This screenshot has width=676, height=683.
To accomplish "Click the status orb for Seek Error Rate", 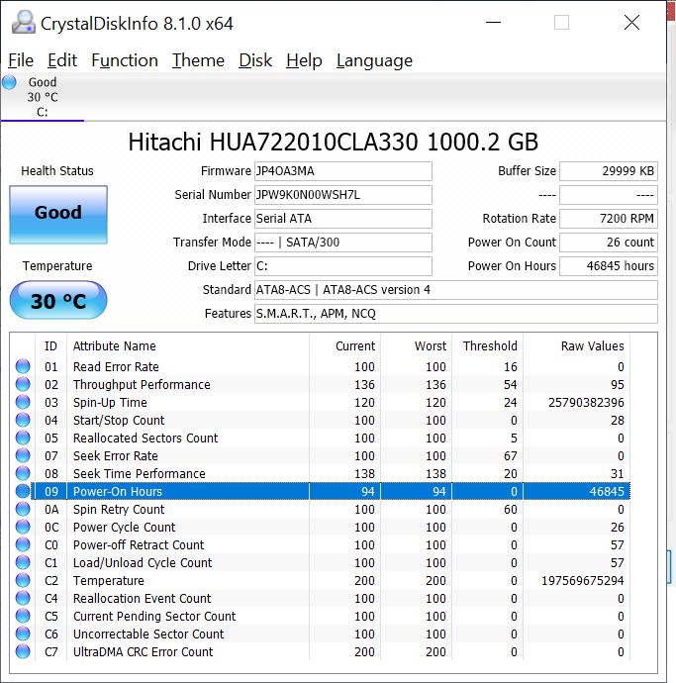I will pos(23,455).
